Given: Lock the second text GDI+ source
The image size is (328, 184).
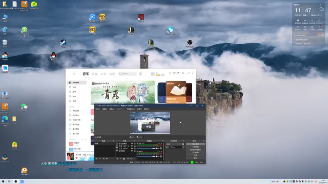Looking at the screenshot, I should (135, 148).
